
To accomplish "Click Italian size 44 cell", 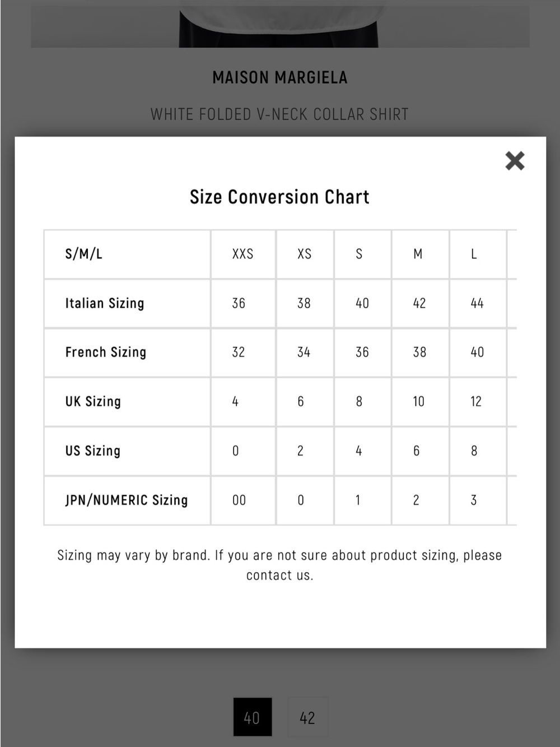I will [x=478, y=303].
